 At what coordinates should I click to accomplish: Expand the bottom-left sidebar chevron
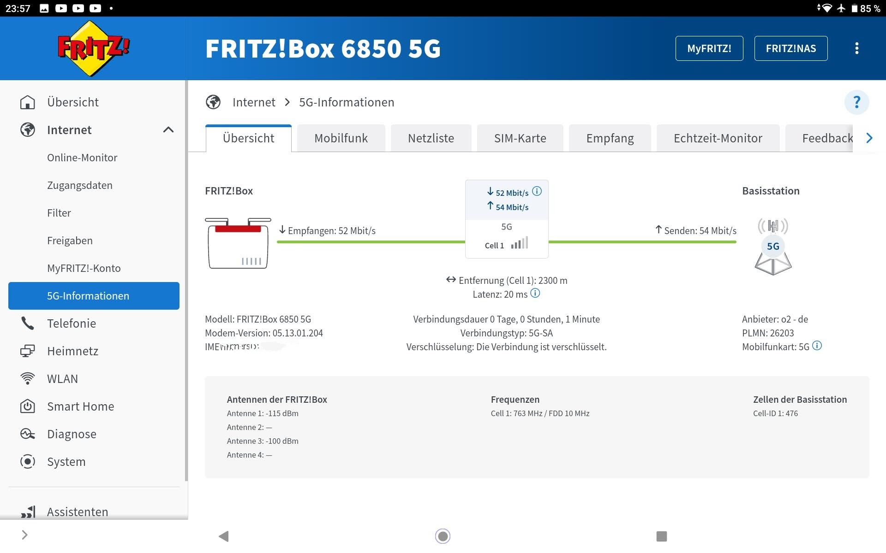pos(25,535)
